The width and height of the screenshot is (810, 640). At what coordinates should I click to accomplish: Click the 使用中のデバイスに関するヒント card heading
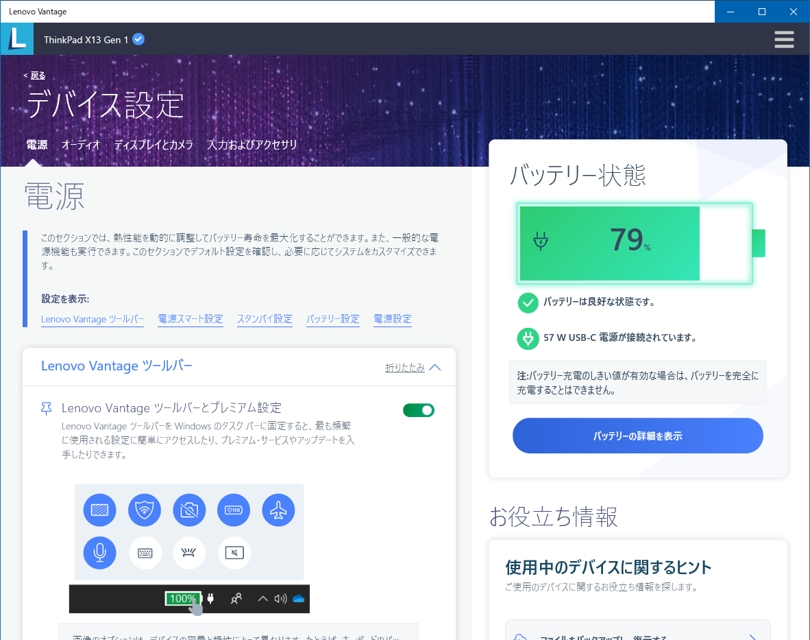608,567
